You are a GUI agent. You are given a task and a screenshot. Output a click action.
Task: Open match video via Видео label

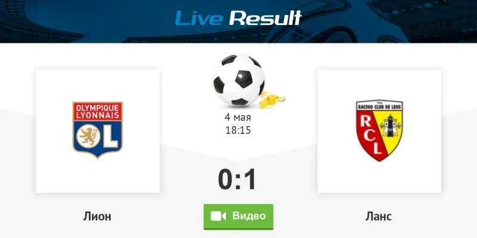(249, 216)
